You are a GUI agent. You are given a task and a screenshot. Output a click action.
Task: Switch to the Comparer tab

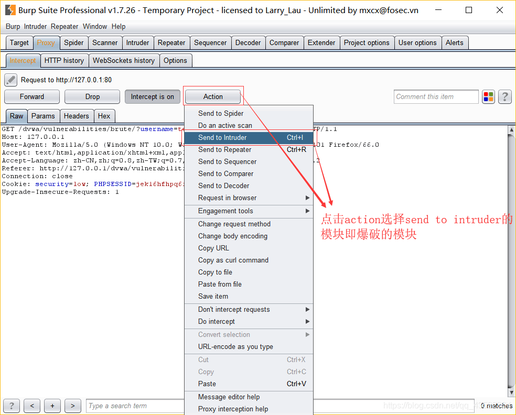click(284, 43)
